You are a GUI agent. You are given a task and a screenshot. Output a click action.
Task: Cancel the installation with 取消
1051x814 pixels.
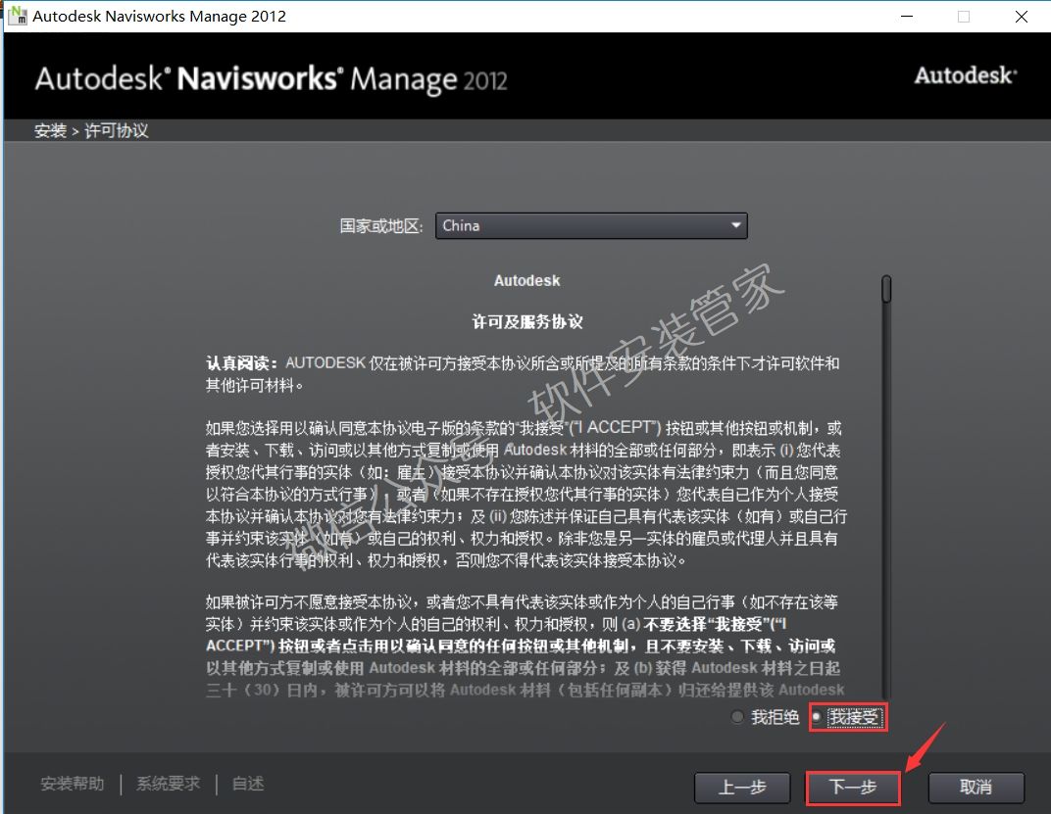point(976,788)
